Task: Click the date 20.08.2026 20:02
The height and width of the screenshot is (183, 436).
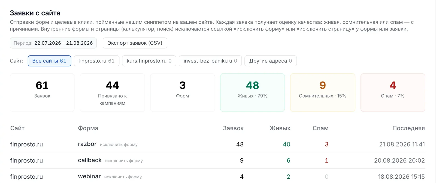Action: [x=399, y=160]
